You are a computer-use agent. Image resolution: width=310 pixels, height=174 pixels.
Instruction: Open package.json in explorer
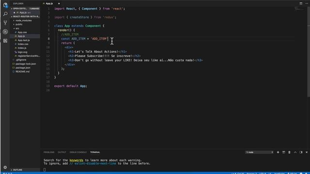23,68
